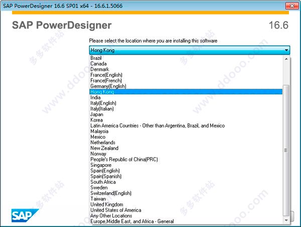Viewport: 301px width, 227px height.
Task: Select Brazil from the location list
Action: tap(186, 58)
